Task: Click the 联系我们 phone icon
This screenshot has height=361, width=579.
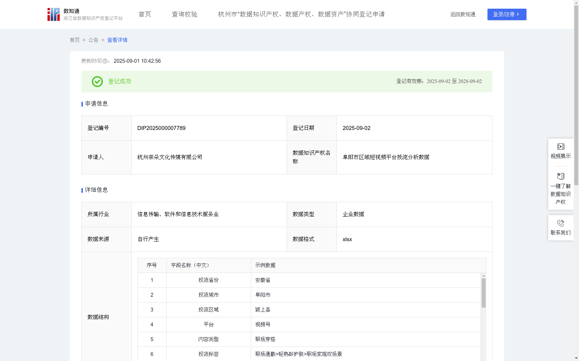Action: point(561,223)
